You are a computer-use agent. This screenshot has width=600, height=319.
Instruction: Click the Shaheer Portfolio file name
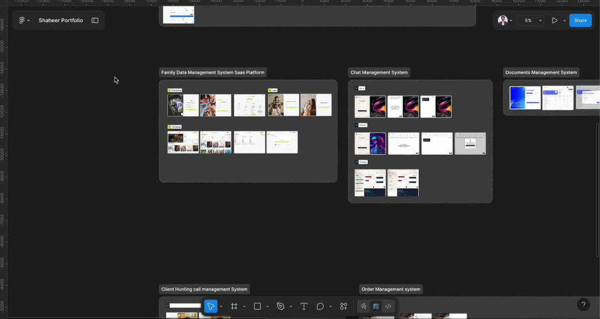pos(61,20)
